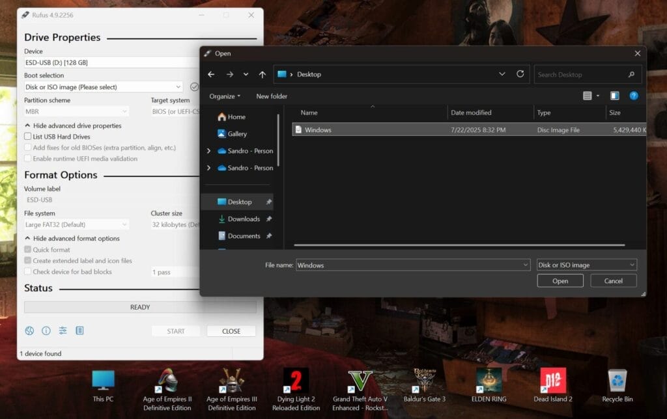The height and width of the screenshot is (419, 667).
Task: Toggle Create extended label and icon files
Action: click(27, 260)
